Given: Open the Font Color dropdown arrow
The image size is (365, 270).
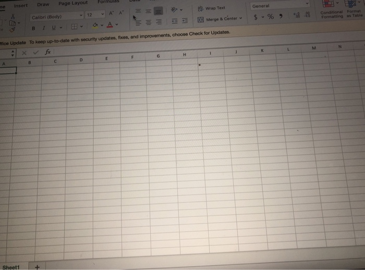Looking at the screenshot, I should (x=117, y=24).
